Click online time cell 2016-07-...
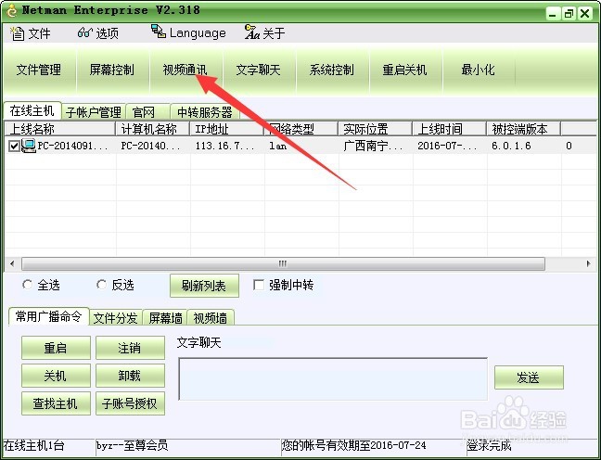 (x=447, y=146)
